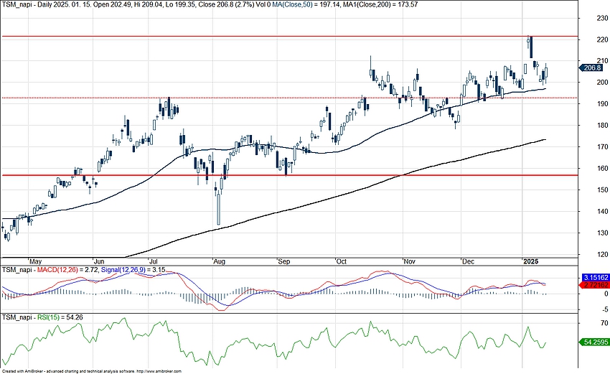The height and width of the screenshot is (374, 610).
Task: Click the 160 price axis label
Action: point(603,169)
